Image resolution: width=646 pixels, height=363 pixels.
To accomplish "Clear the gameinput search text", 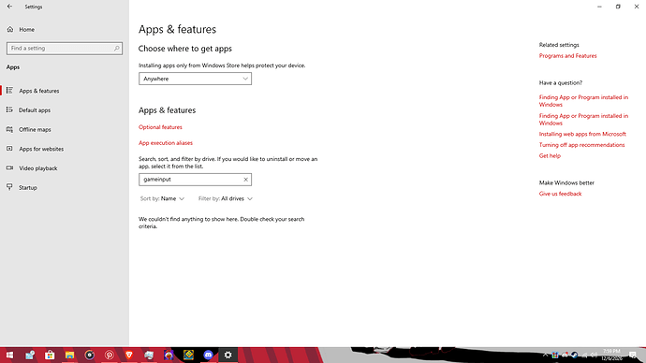I will pyautogui.click(x=245, y=180).
